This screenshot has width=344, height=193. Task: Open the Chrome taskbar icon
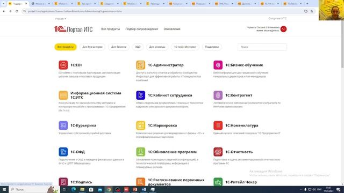109,189
